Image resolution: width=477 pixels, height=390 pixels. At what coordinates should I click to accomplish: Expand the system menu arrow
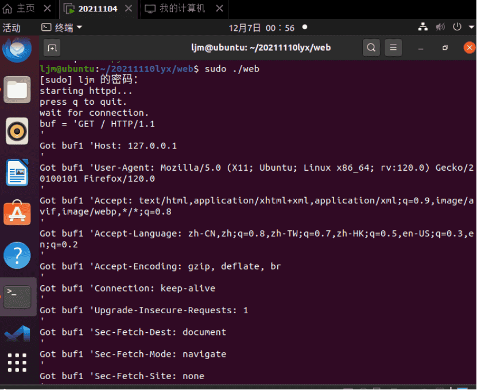(469, 27)
